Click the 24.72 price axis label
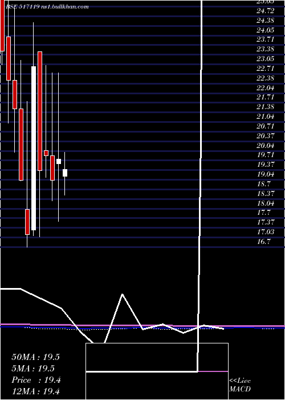 [x=266, y=11]
